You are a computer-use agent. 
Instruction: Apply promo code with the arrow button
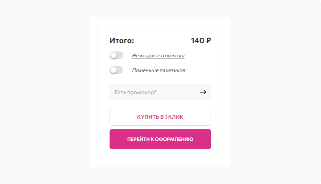pos(203,92)
